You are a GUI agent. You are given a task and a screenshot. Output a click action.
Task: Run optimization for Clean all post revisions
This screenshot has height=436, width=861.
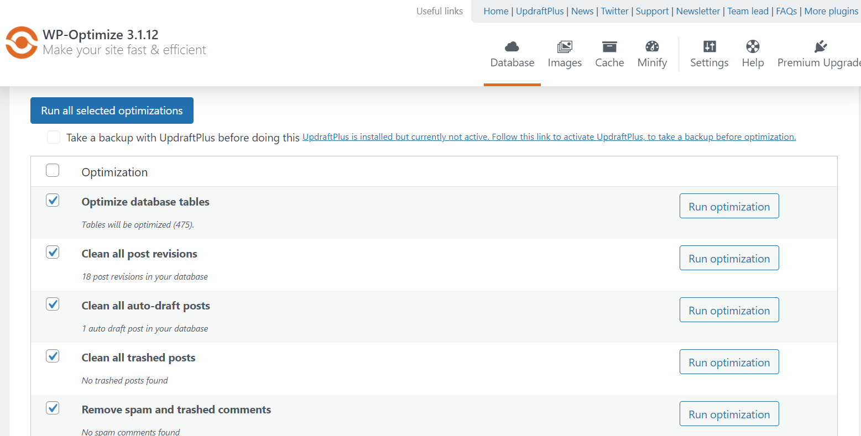729,258
